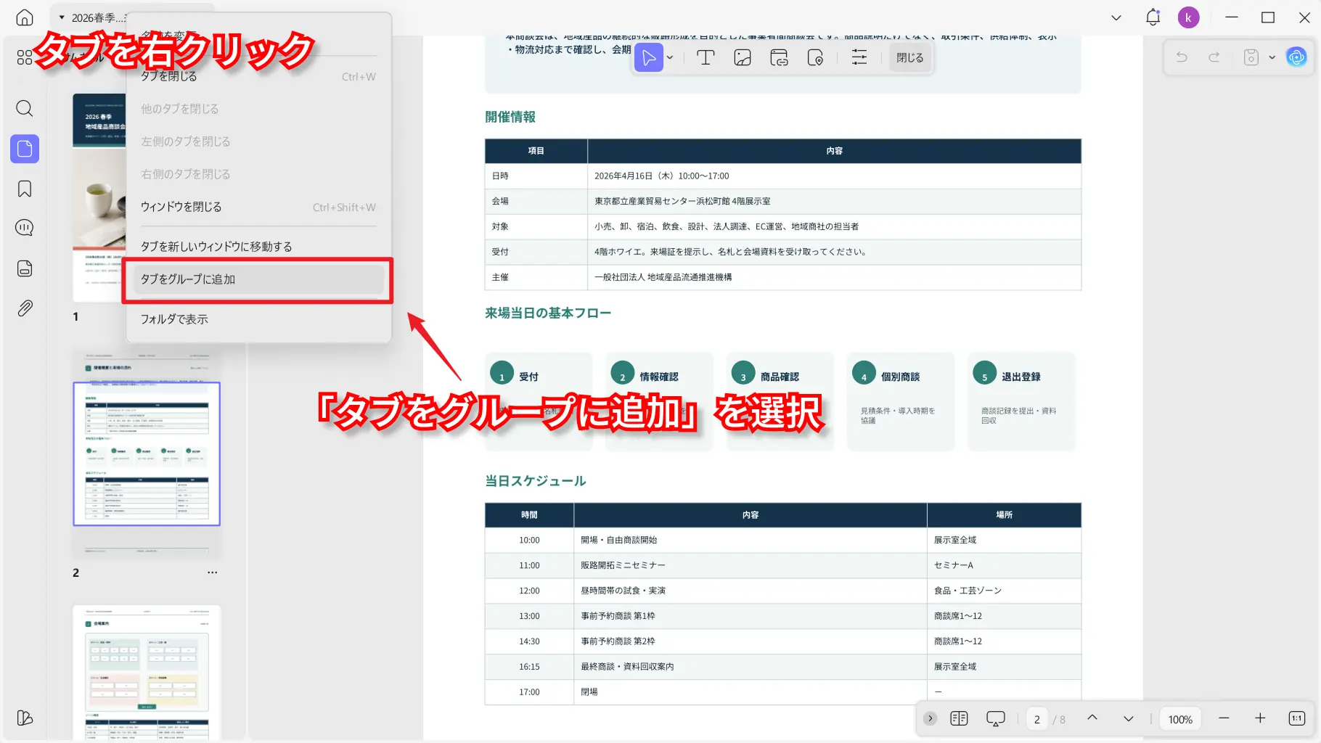Click the '閉じる' button in the edit toolbar
This screenshot has height=743, width=1321.
(x=909, y=57)
